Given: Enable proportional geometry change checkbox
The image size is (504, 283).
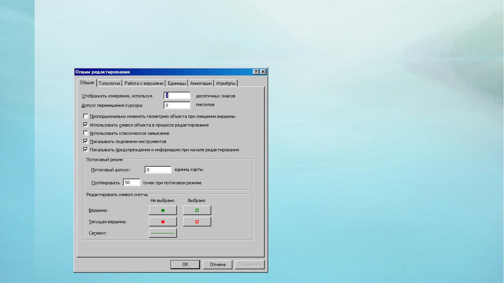Looking at the screenshot, I should [85, 116].
